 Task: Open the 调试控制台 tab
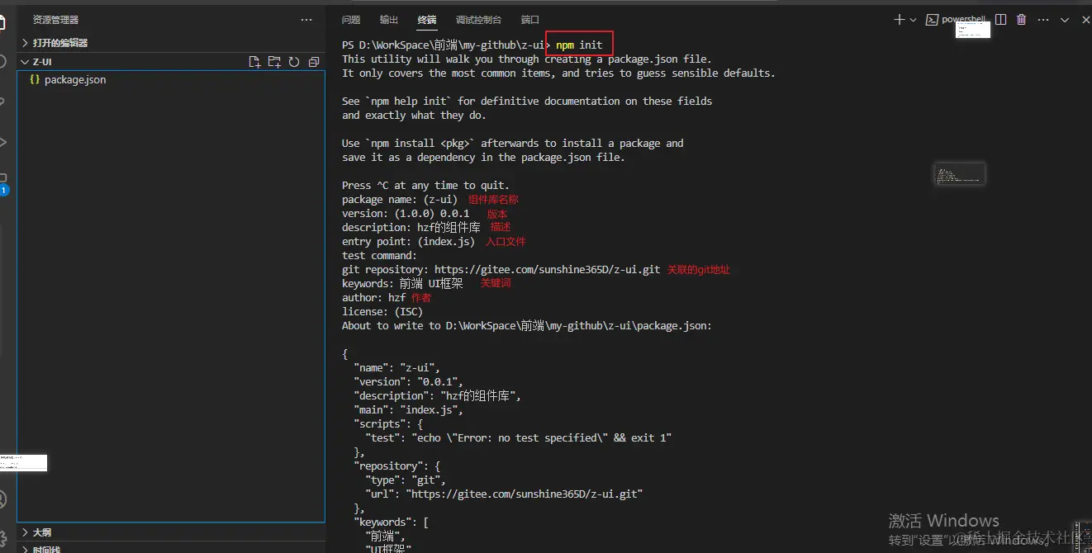point(478,20)
